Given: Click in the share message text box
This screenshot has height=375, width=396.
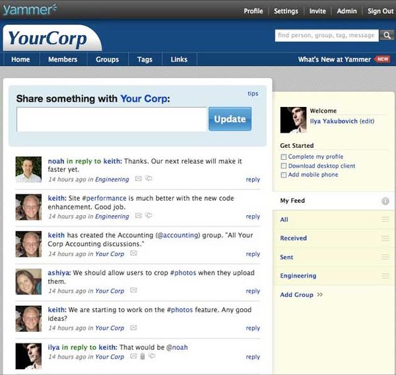Looking at the screenshot, I should tap(112, 119).
